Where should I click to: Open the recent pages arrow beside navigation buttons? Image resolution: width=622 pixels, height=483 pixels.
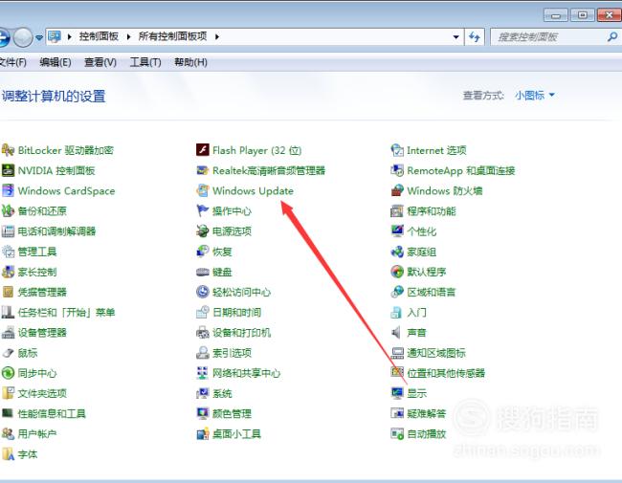click(x=39, y=37)
